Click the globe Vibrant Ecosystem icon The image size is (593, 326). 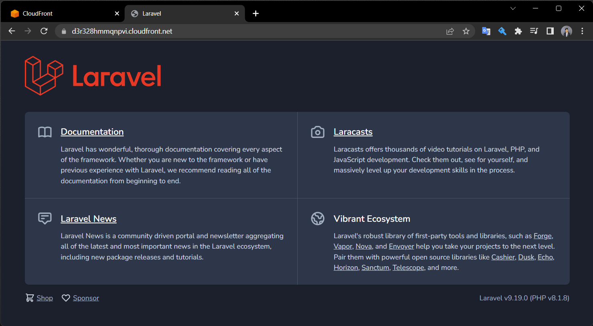click(318, 219)
